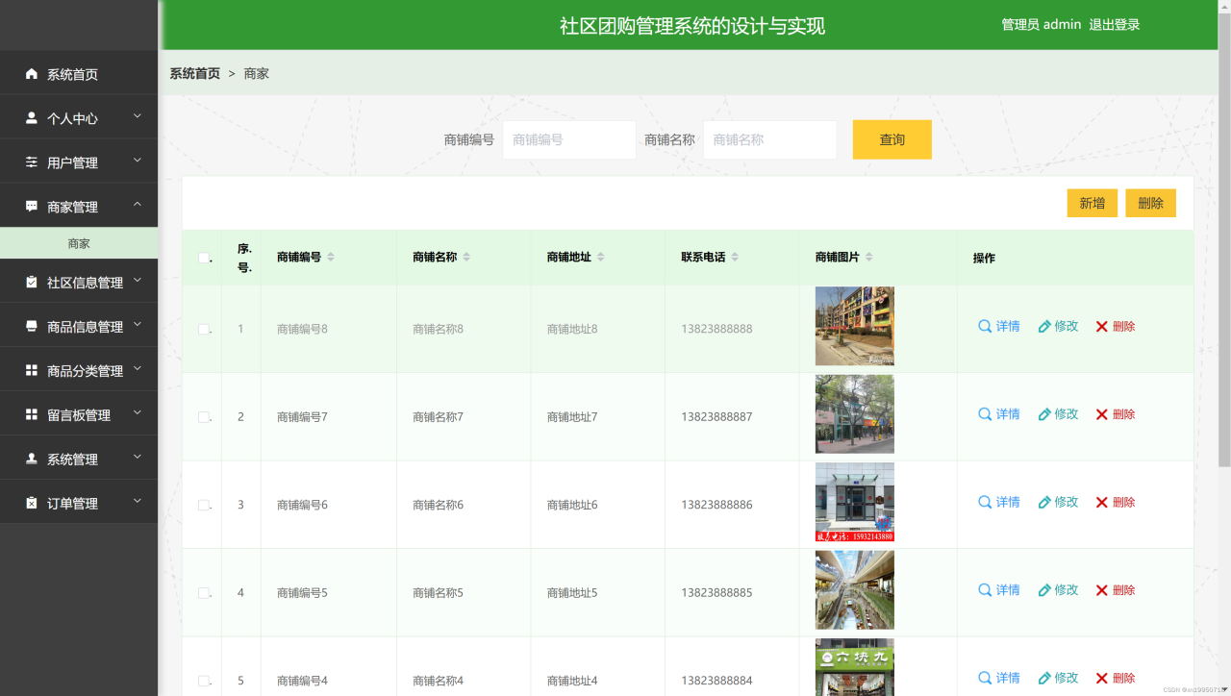The height and width of the screenshot is (696, 1231).
Task: Click the sliders icon beside 用户管理
Action: coord(32,162)
